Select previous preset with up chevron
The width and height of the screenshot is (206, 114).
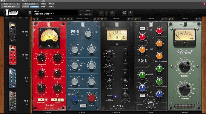click(x=81, y=11)
